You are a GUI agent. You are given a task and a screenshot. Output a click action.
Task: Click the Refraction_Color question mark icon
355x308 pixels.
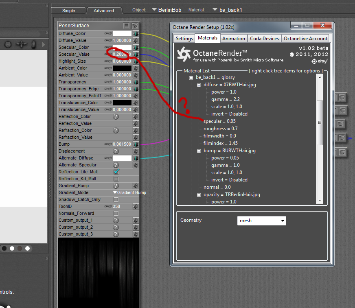click(x=116, y=130)
